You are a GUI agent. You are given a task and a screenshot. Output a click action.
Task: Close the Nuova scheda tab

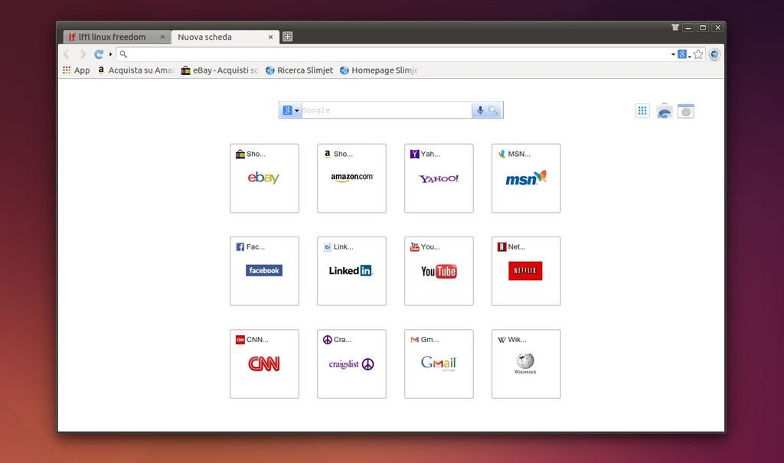270,37
